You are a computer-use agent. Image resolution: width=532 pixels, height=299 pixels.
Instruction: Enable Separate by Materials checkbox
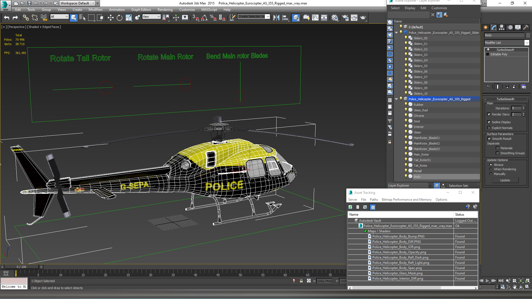click(x=497, y=148)
